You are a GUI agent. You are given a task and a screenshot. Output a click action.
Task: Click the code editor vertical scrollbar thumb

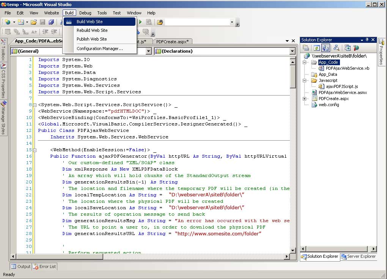point(293,77)
